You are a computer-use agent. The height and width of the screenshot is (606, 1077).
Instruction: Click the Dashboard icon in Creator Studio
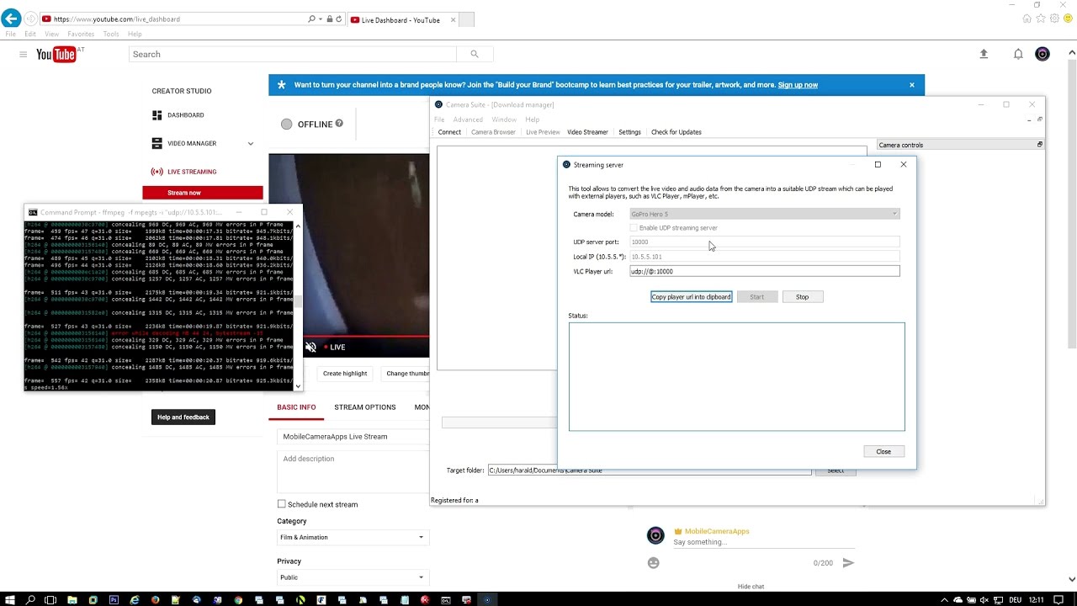[157, 115]
